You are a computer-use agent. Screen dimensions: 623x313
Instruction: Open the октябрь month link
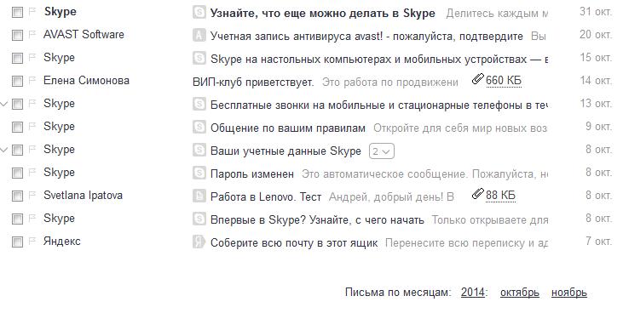(520, 293)
